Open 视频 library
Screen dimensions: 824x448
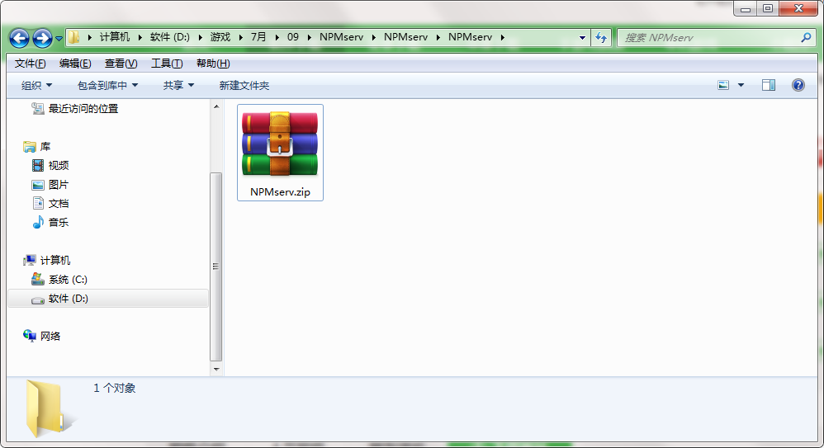59,166
